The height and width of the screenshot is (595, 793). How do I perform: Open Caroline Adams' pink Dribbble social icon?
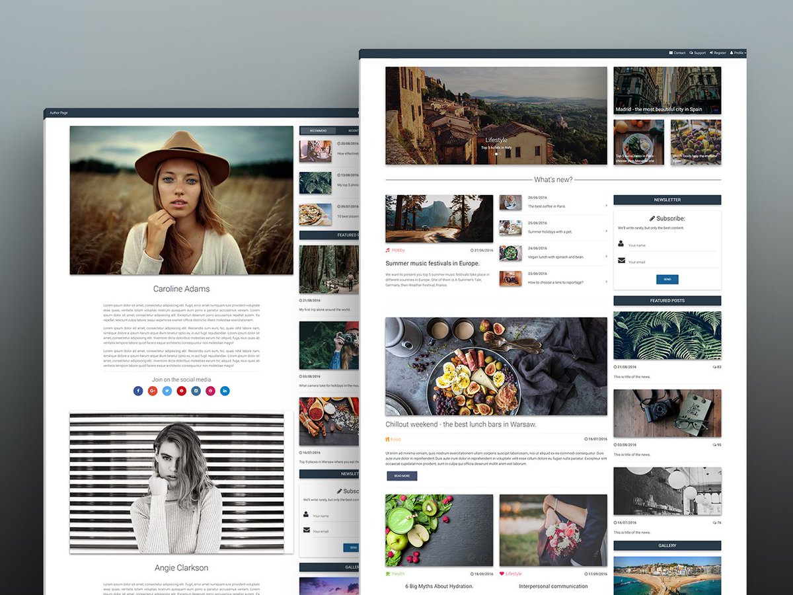pos(210,391)
